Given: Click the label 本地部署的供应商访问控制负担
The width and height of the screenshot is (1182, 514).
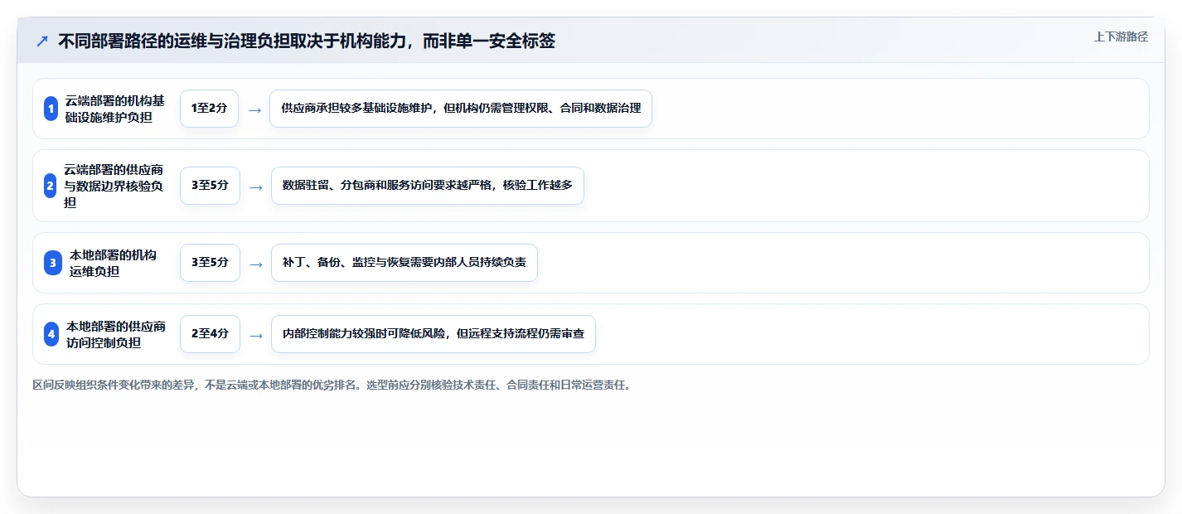Looking at the screenshot, I should click(116, 334).
